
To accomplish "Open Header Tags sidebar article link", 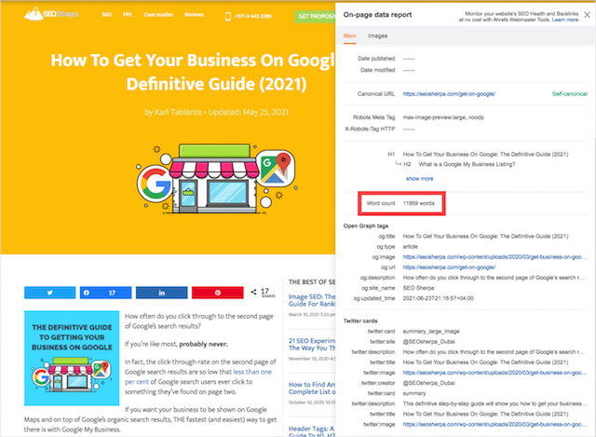I will [312, 431].
